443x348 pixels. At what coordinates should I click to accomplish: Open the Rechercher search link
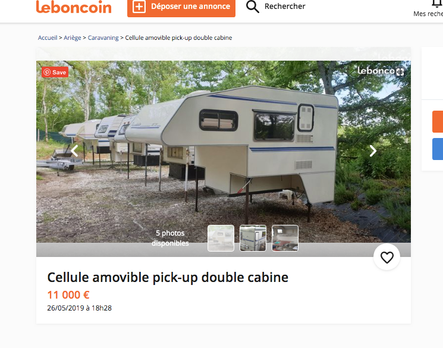(285, 6)
